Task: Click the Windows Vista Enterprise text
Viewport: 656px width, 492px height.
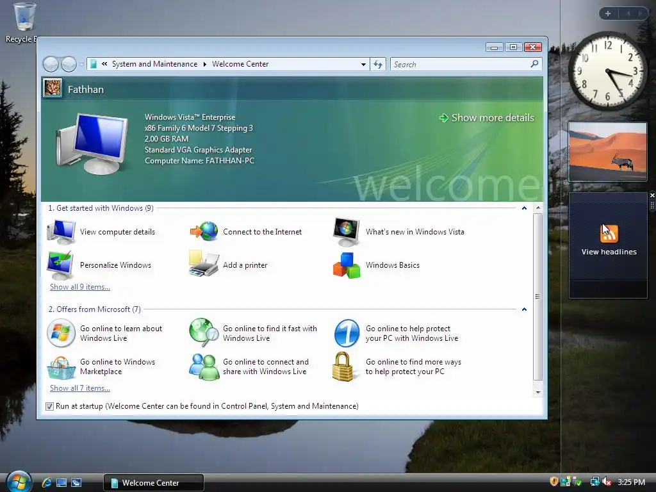Action: tap(190, 117)
